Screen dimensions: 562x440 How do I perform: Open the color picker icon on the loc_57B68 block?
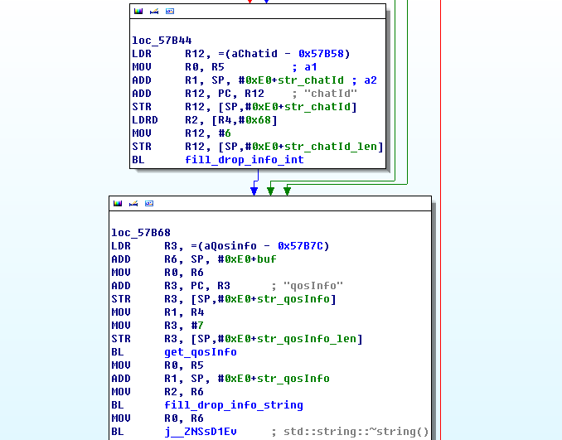117,204
